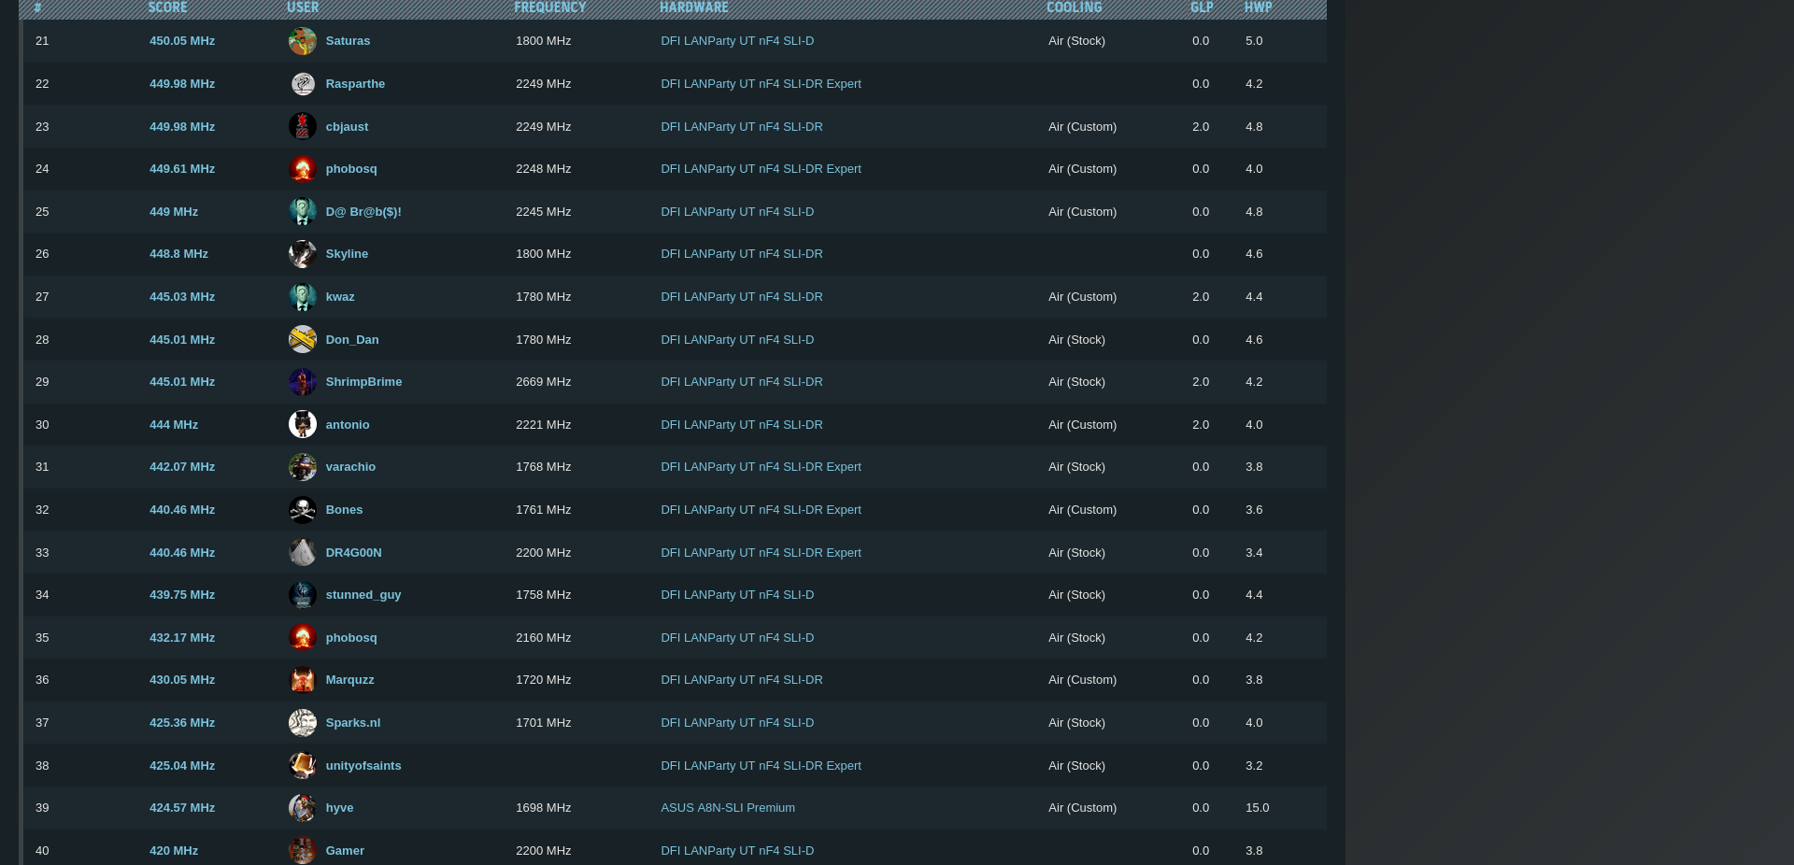Screen dimensions: 1794x865
Task: Click Marquzz avatar icon
Action: tap(302, 680)
